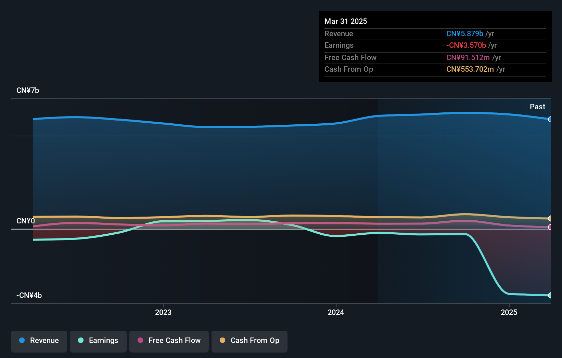Viewport: 562px width, 358px height.
Task: Click the CN¥5.879b revenue value
Action: (465, 33)
